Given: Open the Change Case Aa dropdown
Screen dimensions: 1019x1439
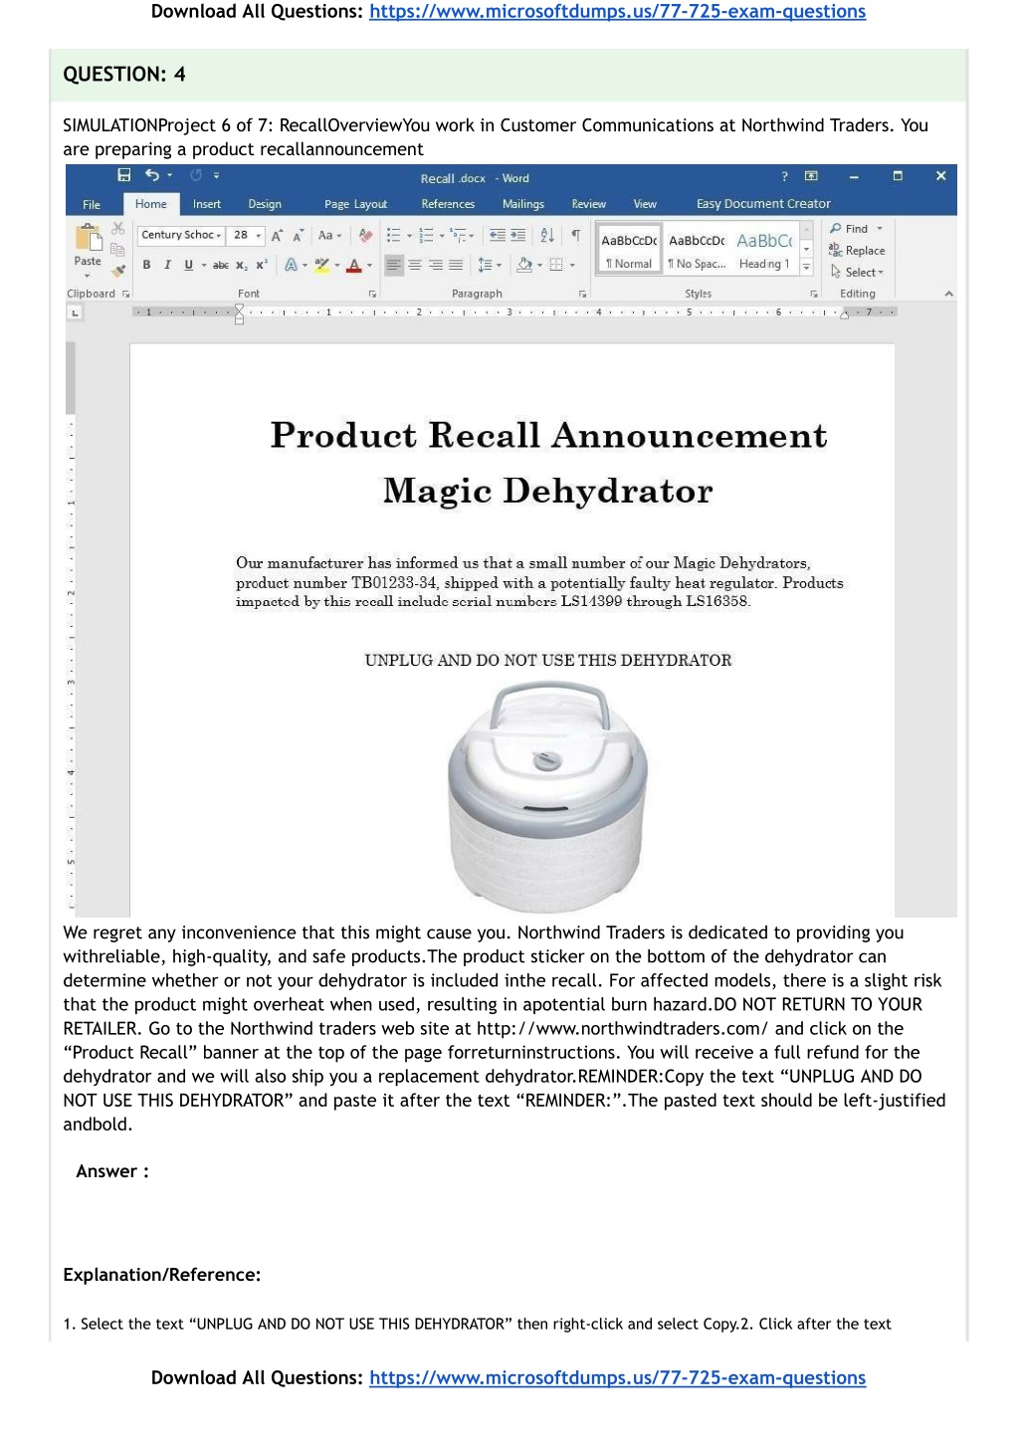Looking at the screenshot, I should tap(328, 235).
